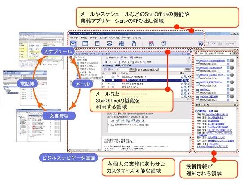
Task: Open the 表示(V) menu in top menu bar
Action: (94, 37)
